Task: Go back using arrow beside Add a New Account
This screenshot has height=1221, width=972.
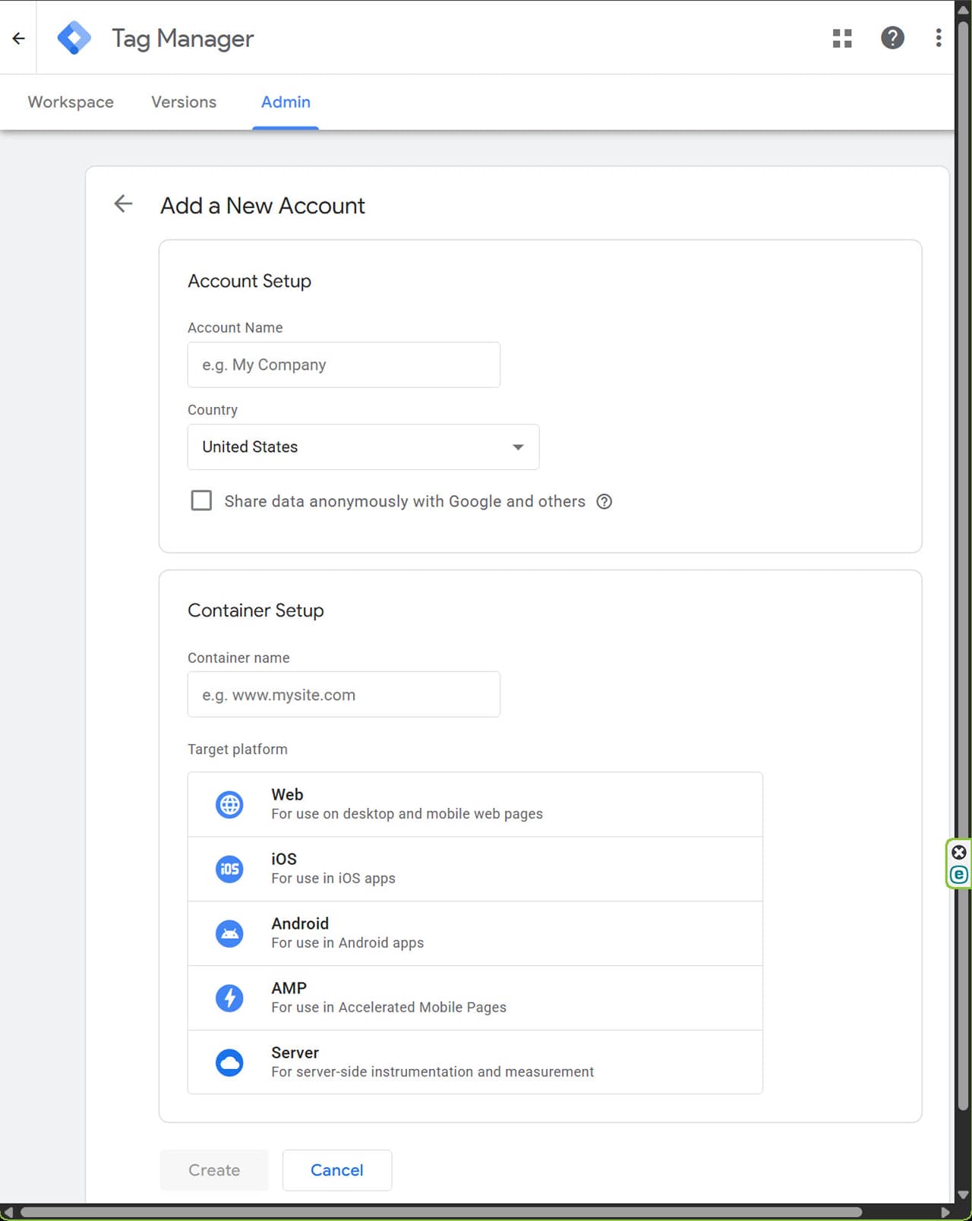Action: [123, 204]
